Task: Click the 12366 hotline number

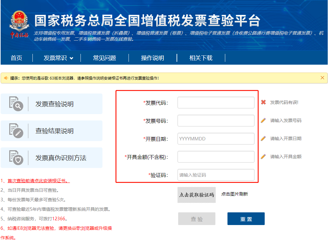Action: point(59,219)
